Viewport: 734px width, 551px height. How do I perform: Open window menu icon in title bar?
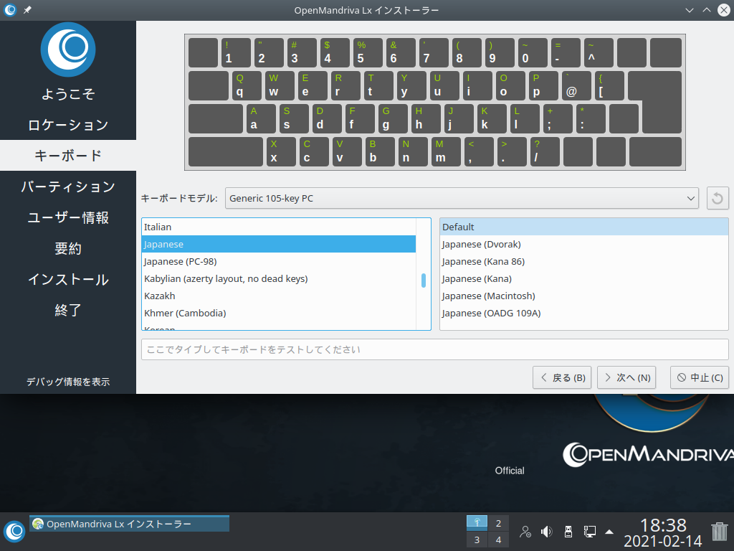pos(10,10)
